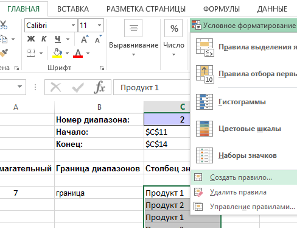Open copy options dropdown arrow
This screenshot has height=228, width=297.
[x=13, y=39]
